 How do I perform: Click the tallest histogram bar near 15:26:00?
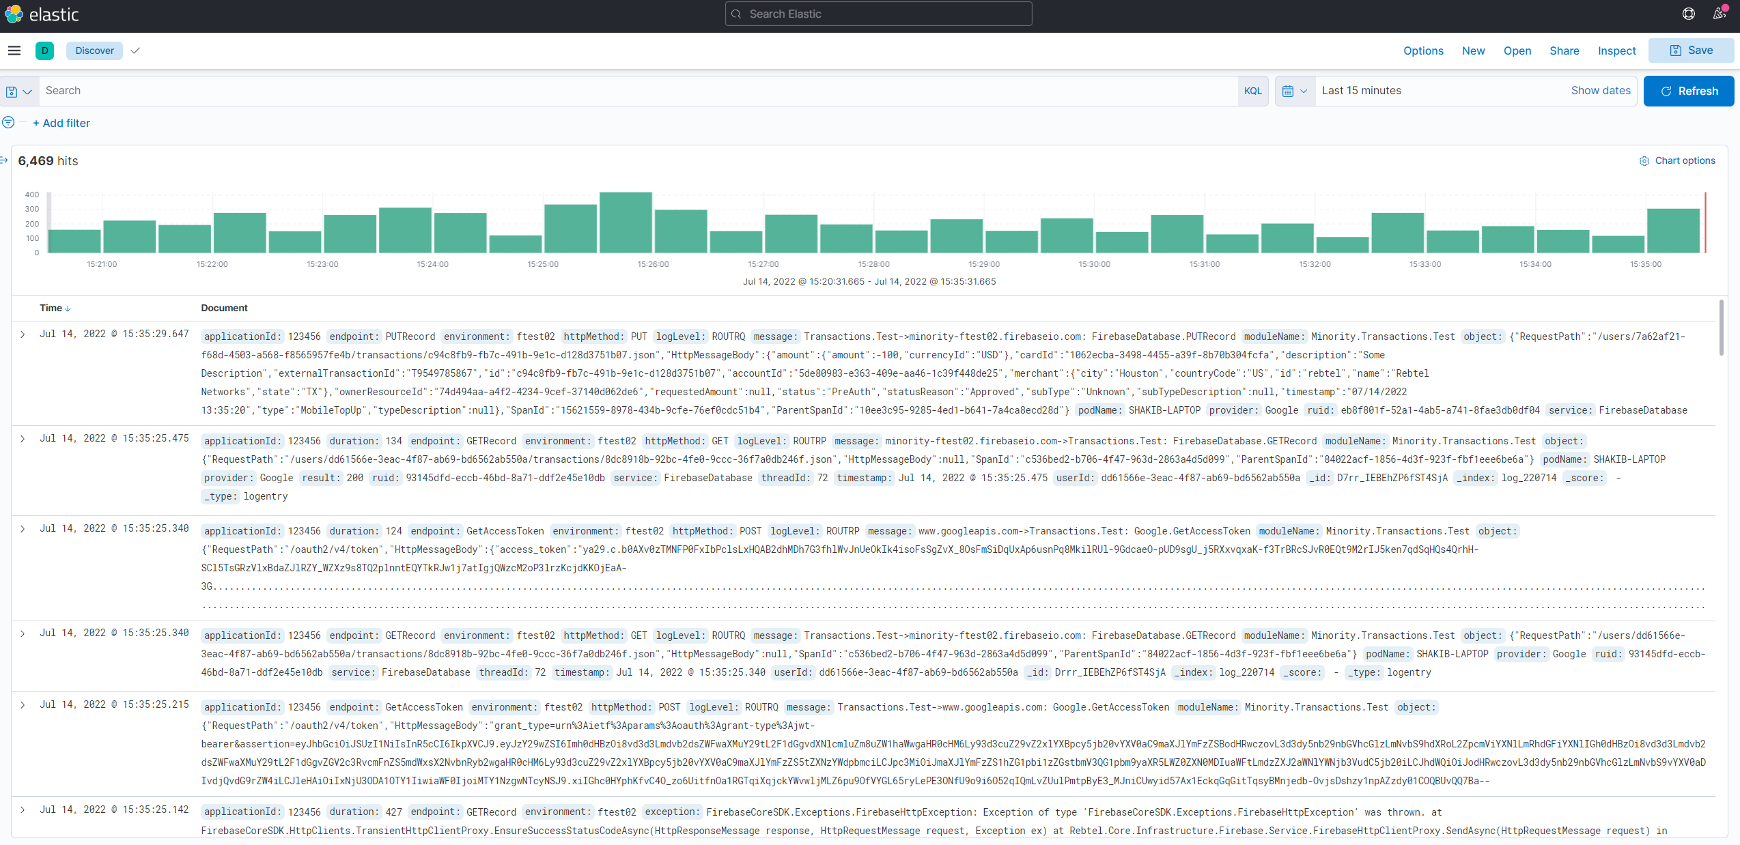626,223
